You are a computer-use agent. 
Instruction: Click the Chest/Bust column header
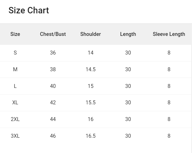click(53, 34)
